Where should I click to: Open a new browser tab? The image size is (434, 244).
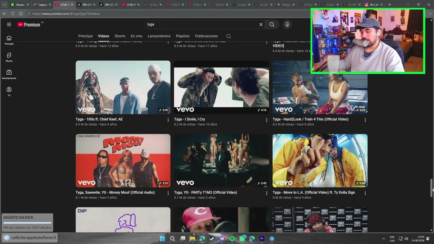390,5
